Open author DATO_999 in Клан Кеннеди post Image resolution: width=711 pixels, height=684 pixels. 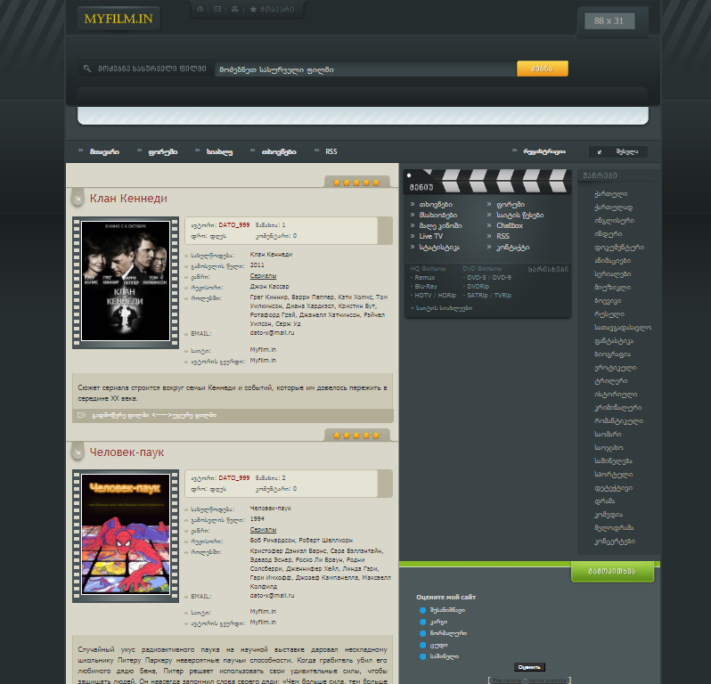pyautogui.click(x=234, y=224)
